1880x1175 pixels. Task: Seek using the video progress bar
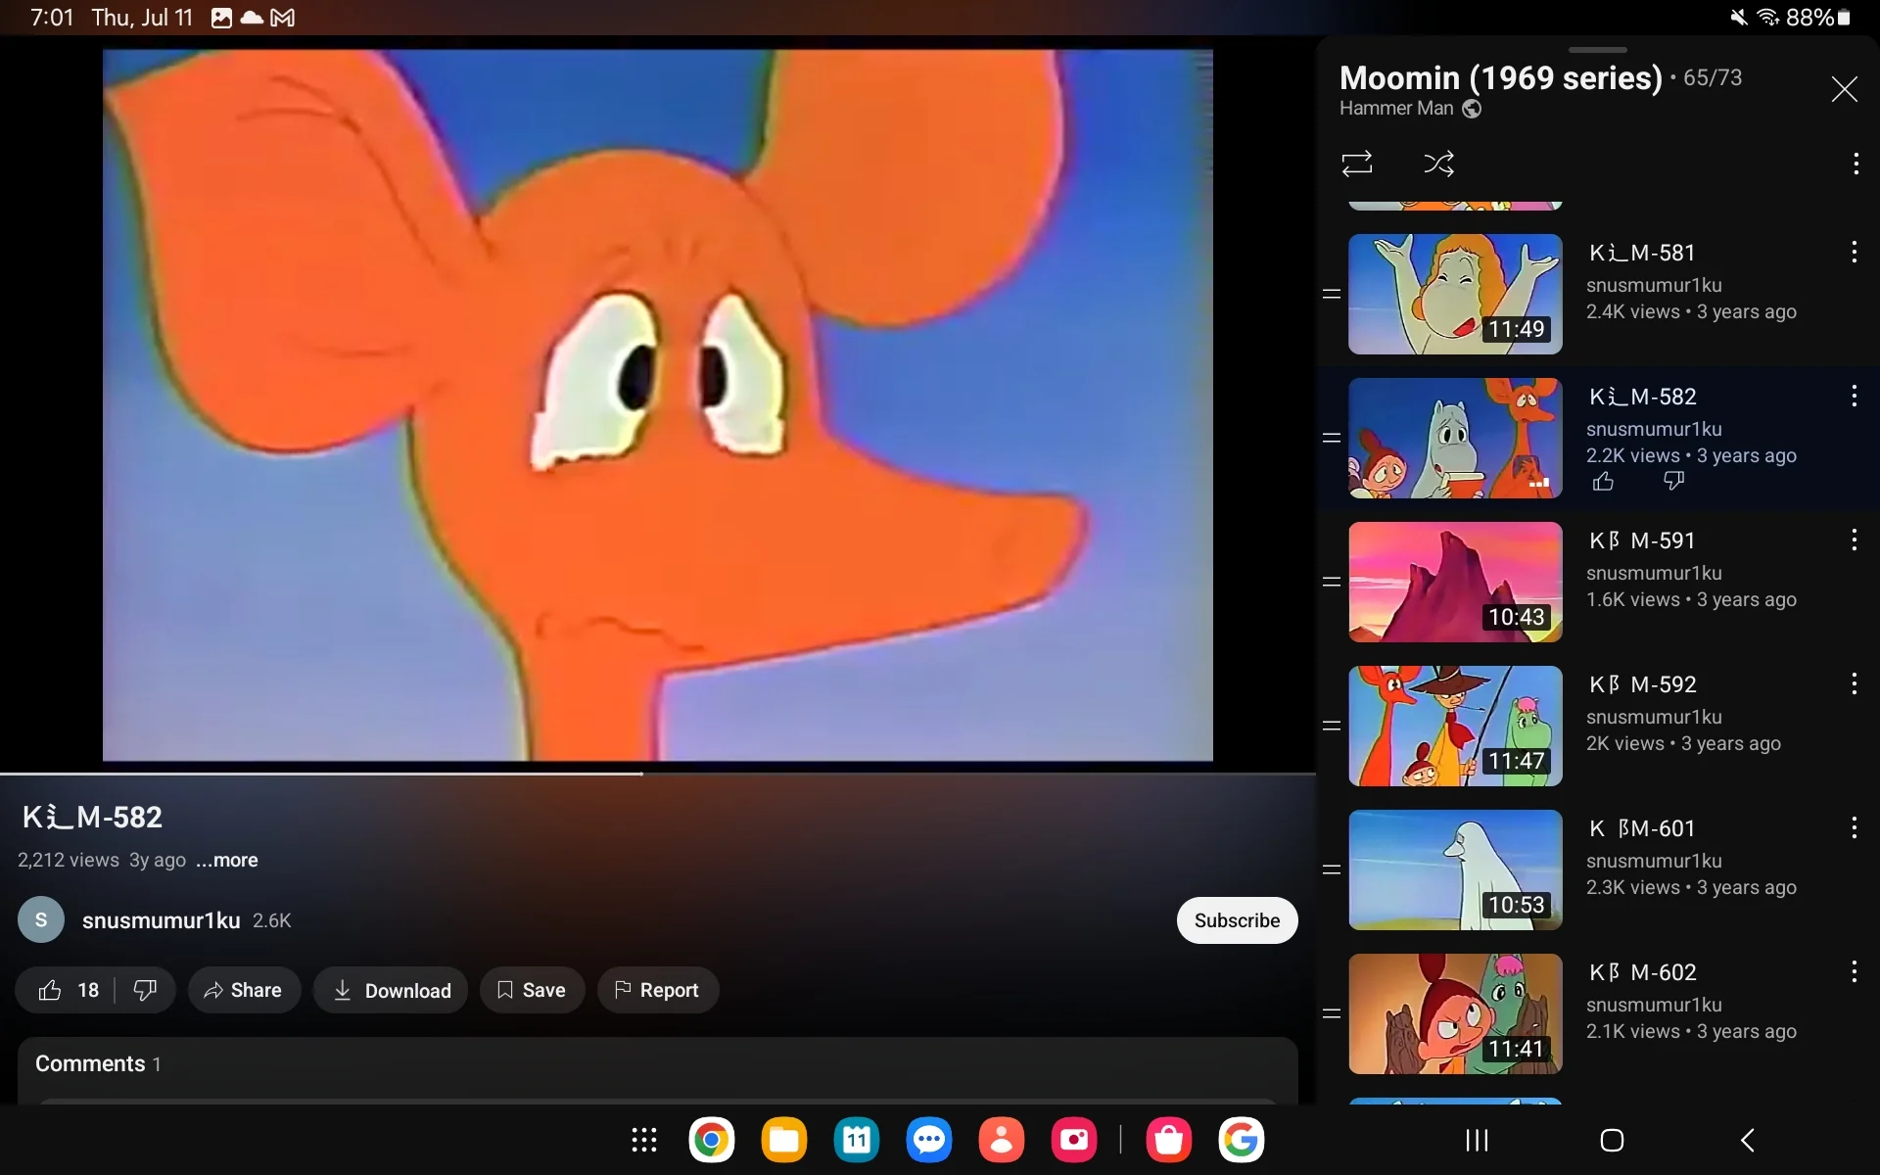point(658,774)
